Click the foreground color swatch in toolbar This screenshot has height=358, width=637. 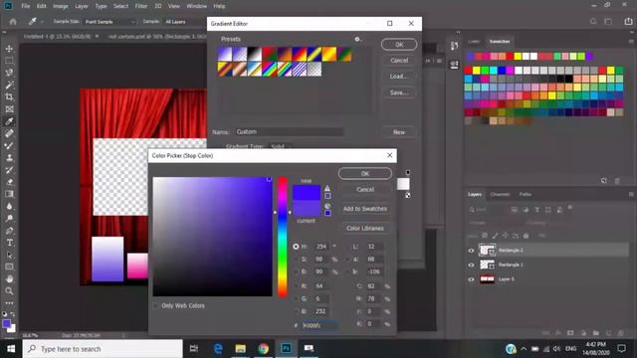tap(6, 323)
